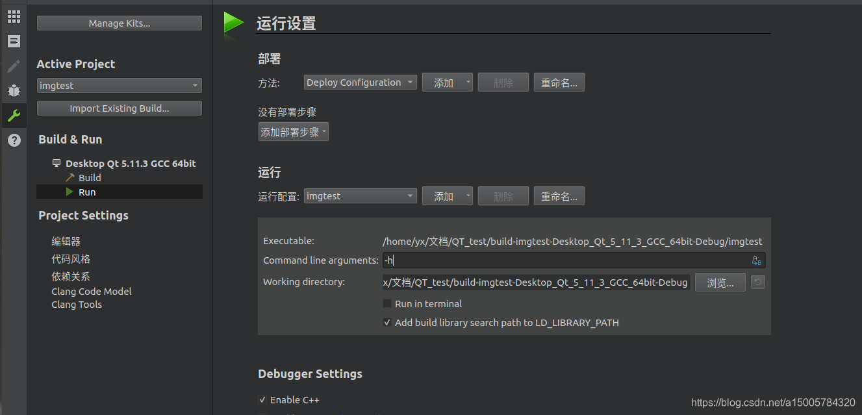The width and height of the screenshot is (862, 415).
Task: Click the Import Existing Build button
Action: pyautogui.click(x=119, y=108)
